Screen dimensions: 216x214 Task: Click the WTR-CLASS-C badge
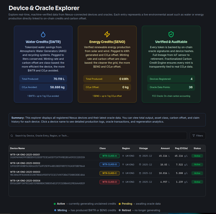point(109,173)
